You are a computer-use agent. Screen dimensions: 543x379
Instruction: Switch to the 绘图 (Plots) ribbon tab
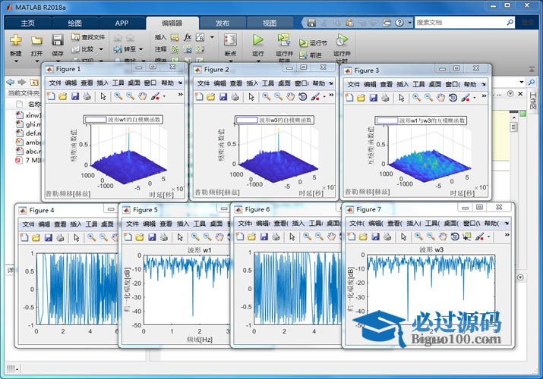pyautogui.click(x=75, y=23)
